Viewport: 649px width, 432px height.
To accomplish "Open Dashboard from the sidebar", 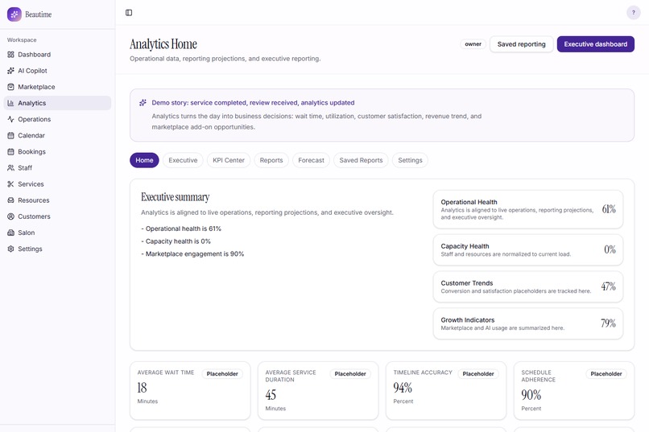I will (x=57, y=55).
